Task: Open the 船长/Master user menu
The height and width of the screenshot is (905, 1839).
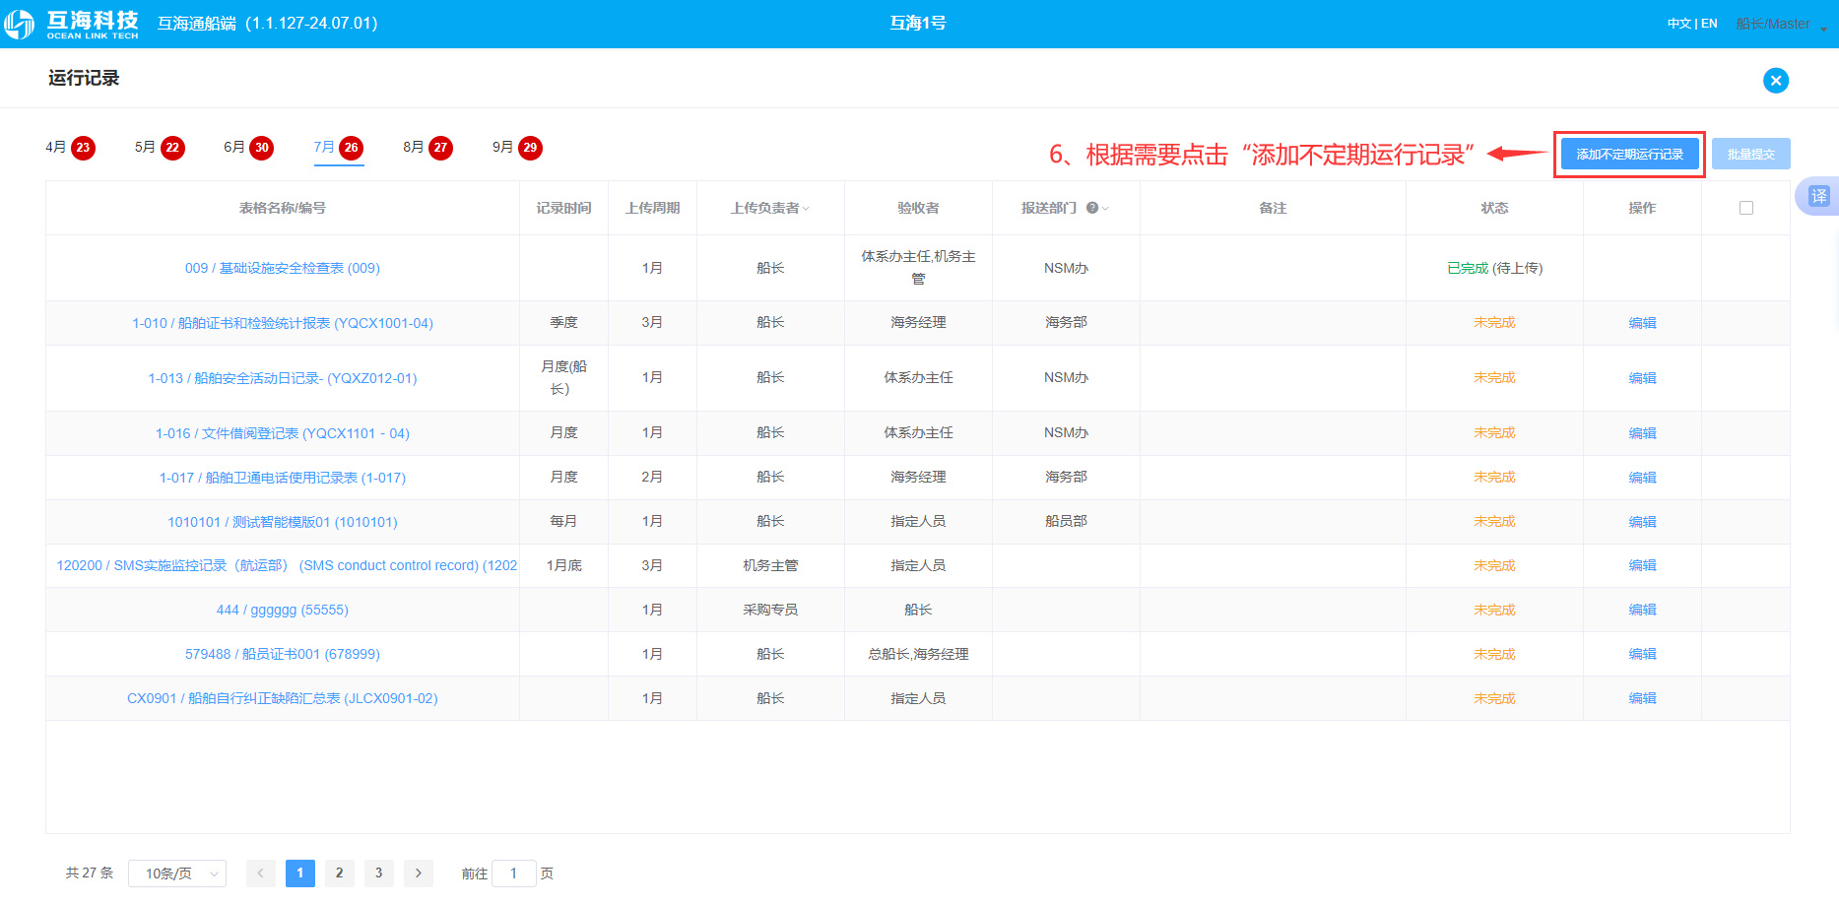Action: click(x=1781, y=24)
